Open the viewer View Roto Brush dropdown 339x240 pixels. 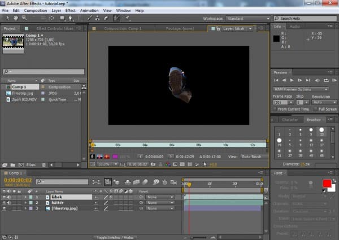(253, 156)
